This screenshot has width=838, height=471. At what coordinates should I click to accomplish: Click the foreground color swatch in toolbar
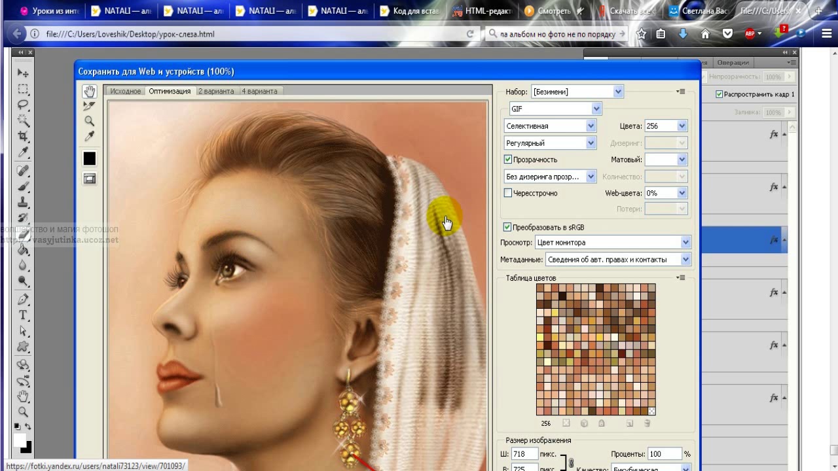tap(20, 440)
